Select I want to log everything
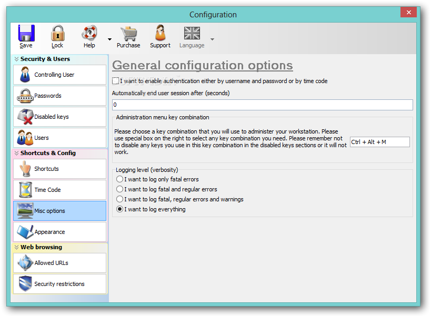The image size is (431, 317). coord(119,209)
